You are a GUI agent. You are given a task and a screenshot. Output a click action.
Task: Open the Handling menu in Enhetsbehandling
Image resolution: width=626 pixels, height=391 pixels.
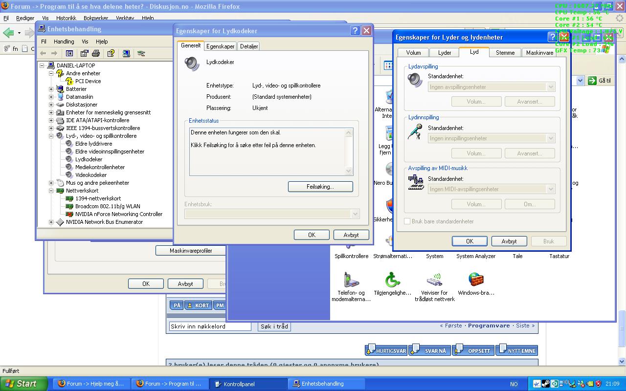tap(64, 42)
